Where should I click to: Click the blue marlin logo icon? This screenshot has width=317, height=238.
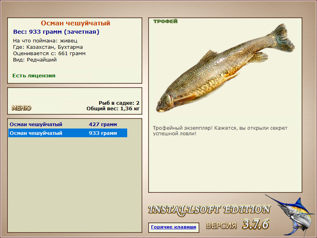(290, 216)
